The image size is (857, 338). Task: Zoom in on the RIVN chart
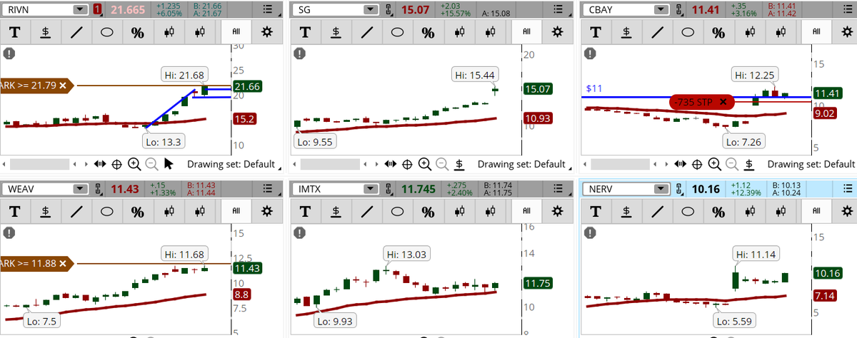134,164
